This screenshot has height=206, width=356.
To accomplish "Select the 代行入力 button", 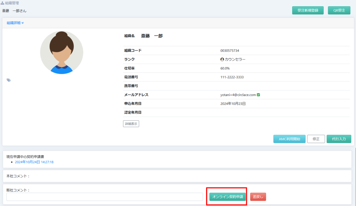I will tap(339, 139).
